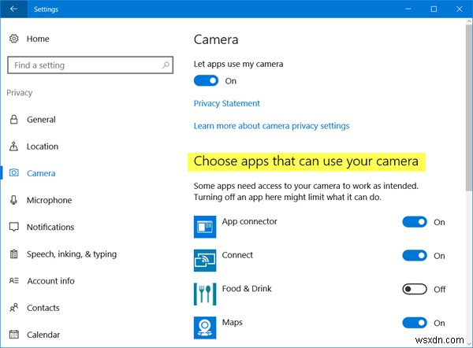The width and height of the screenshot is (473, 348).
Task: Select Microphone privacy settings
Action: click(49, 200)
